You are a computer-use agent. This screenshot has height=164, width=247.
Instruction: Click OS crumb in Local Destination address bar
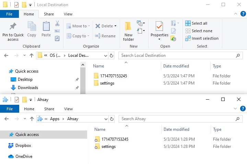click(x=55, y=55)
